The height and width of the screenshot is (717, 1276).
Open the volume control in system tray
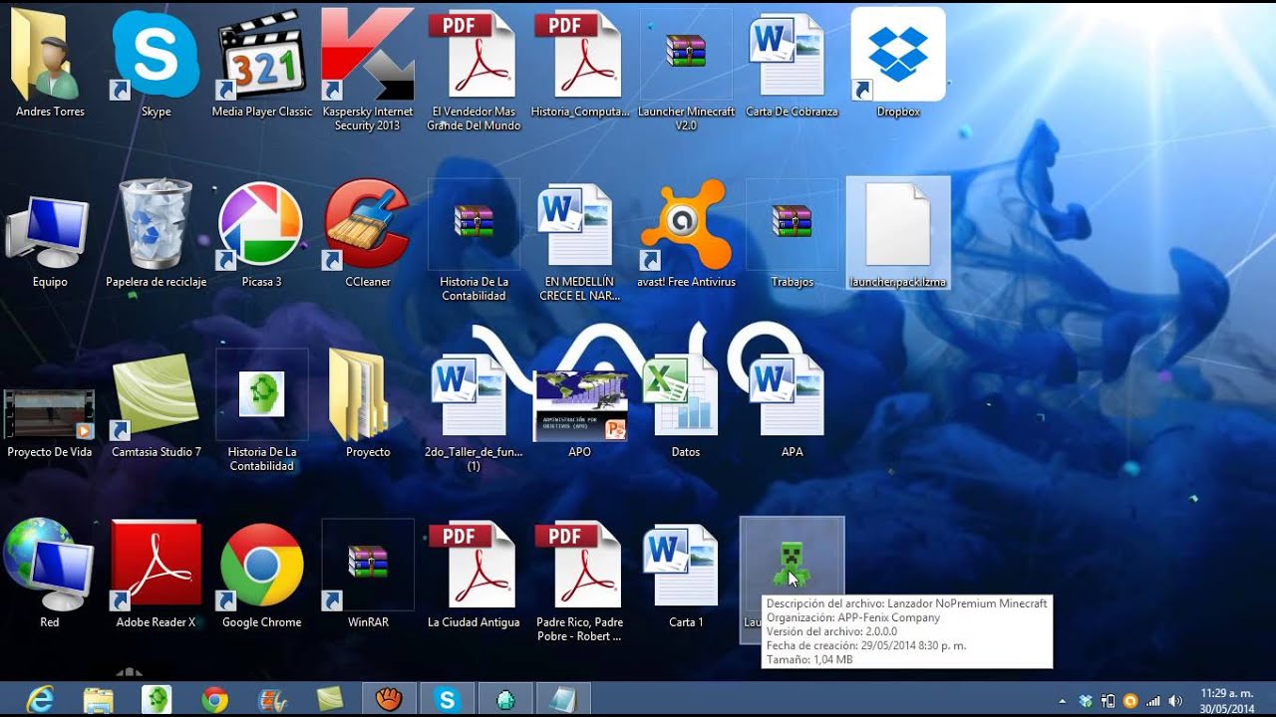tap(1176, 701)
